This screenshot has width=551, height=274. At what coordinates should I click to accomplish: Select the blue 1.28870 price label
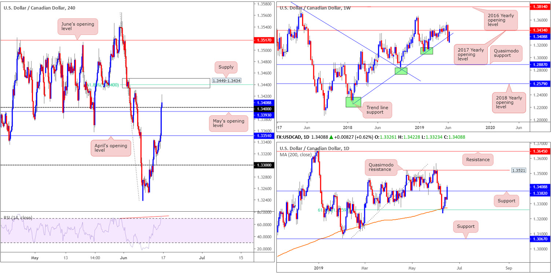click(541, 65)
